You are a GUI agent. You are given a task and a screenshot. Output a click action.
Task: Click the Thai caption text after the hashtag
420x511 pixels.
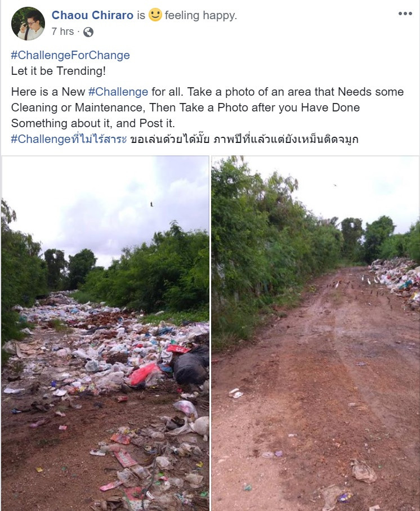(244, 139)
